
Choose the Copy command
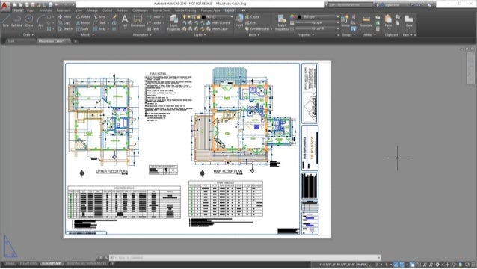(x=64, y=23)
